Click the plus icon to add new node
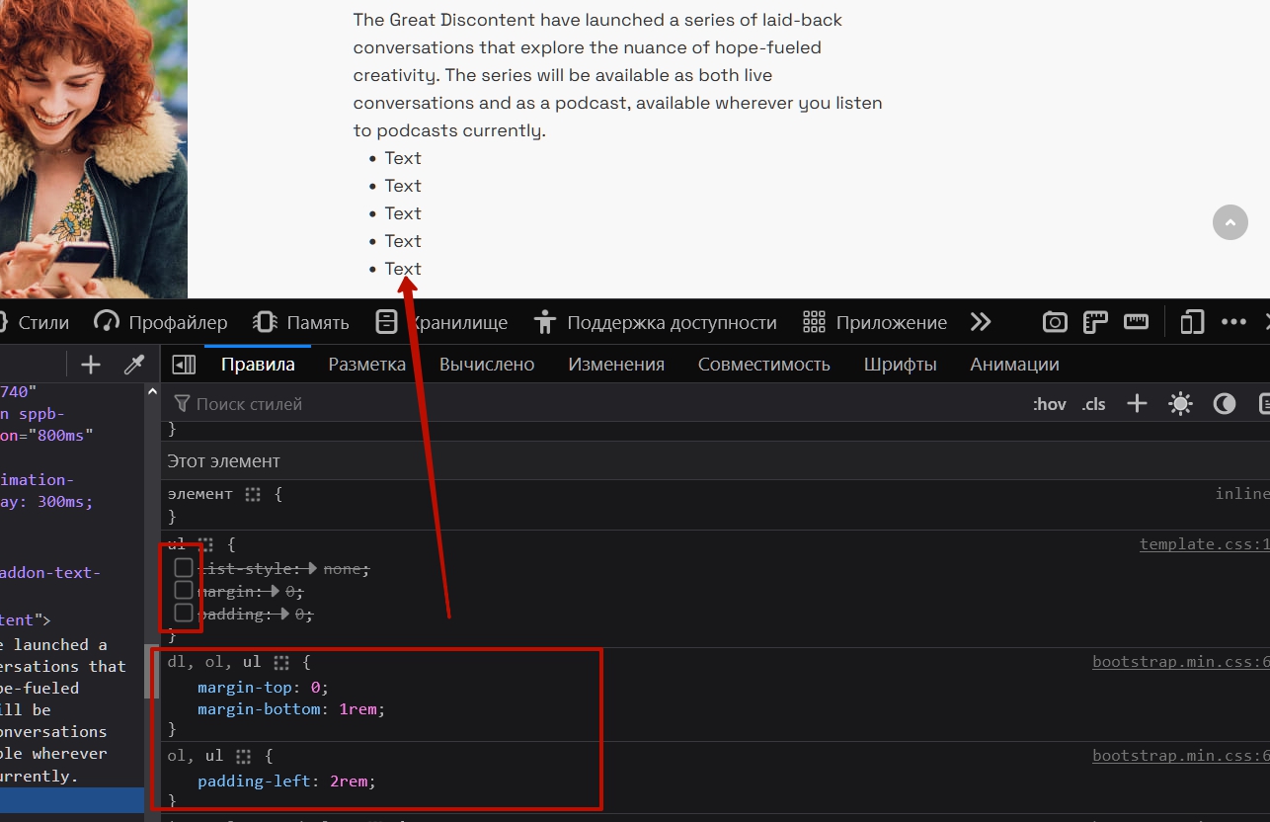 pos(91,366)
